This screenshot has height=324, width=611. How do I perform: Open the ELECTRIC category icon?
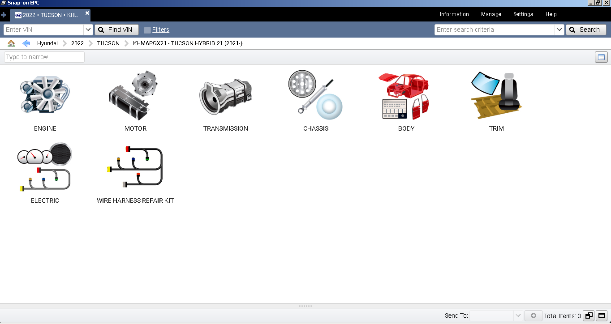45,167
